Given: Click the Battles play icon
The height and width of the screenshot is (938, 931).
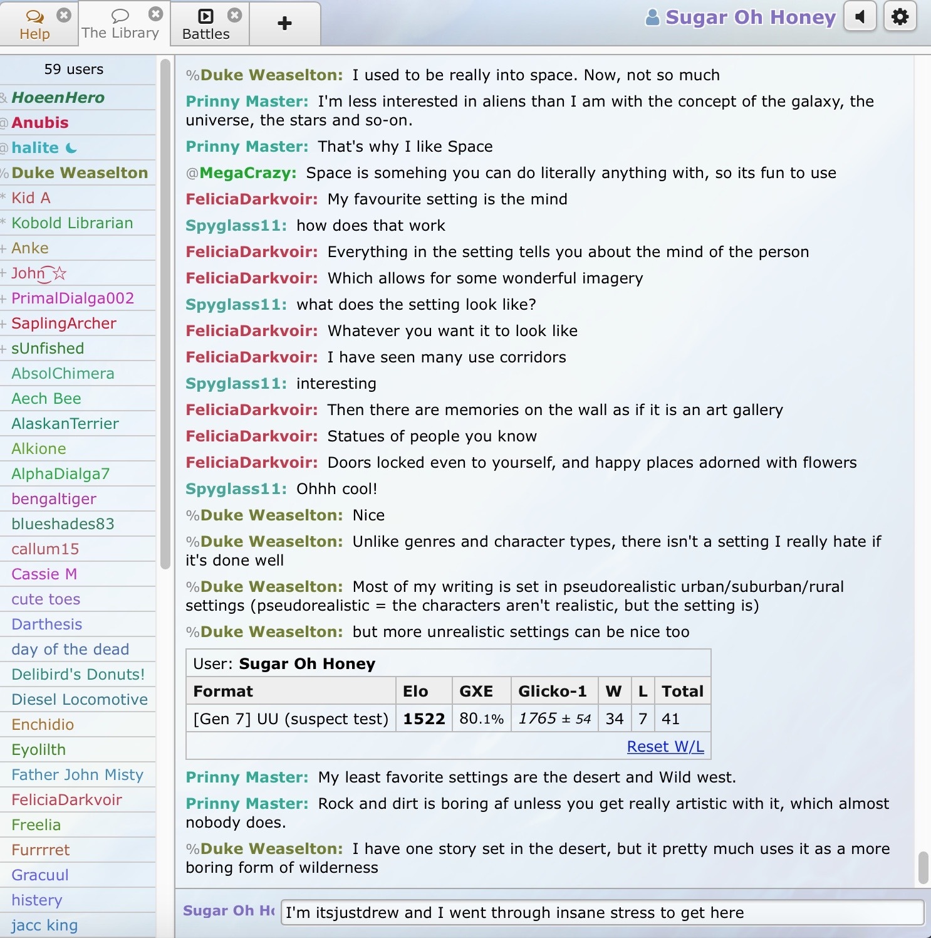Looking at the screenshot, I should (x=205, y=16).
